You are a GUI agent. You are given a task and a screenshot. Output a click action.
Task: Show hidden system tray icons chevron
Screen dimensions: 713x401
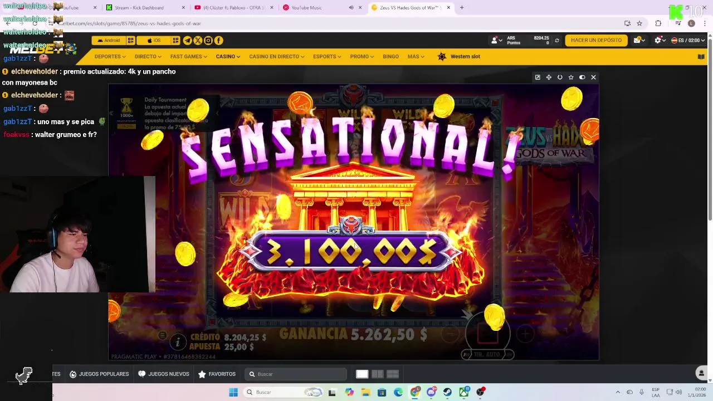click(617, 392)
